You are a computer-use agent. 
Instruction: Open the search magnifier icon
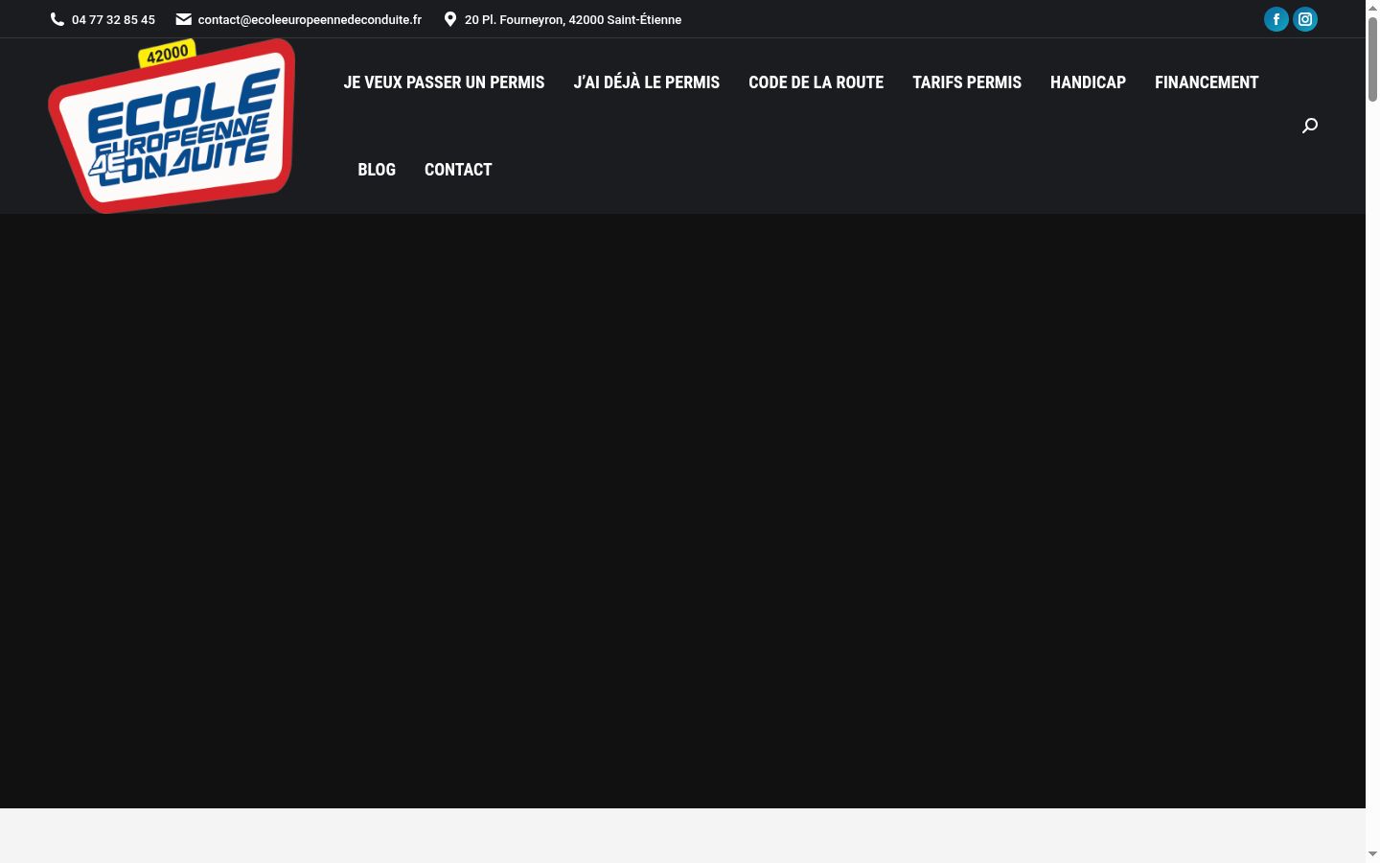[1310, 126]
